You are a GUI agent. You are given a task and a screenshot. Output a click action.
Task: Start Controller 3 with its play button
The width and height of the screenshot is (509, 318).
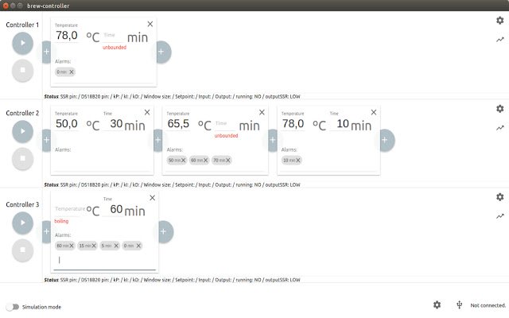click(22, 223)
